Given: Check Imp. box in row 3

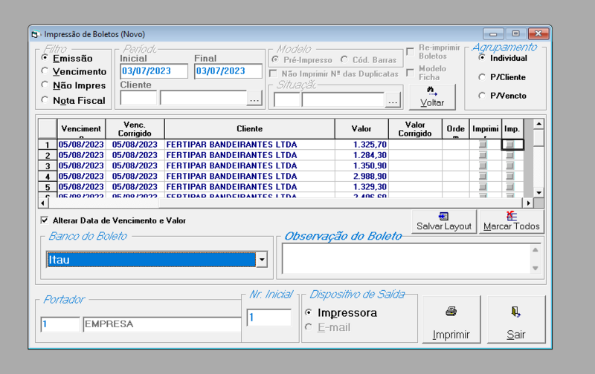Looking at the screenshot, I should point(510,165).
